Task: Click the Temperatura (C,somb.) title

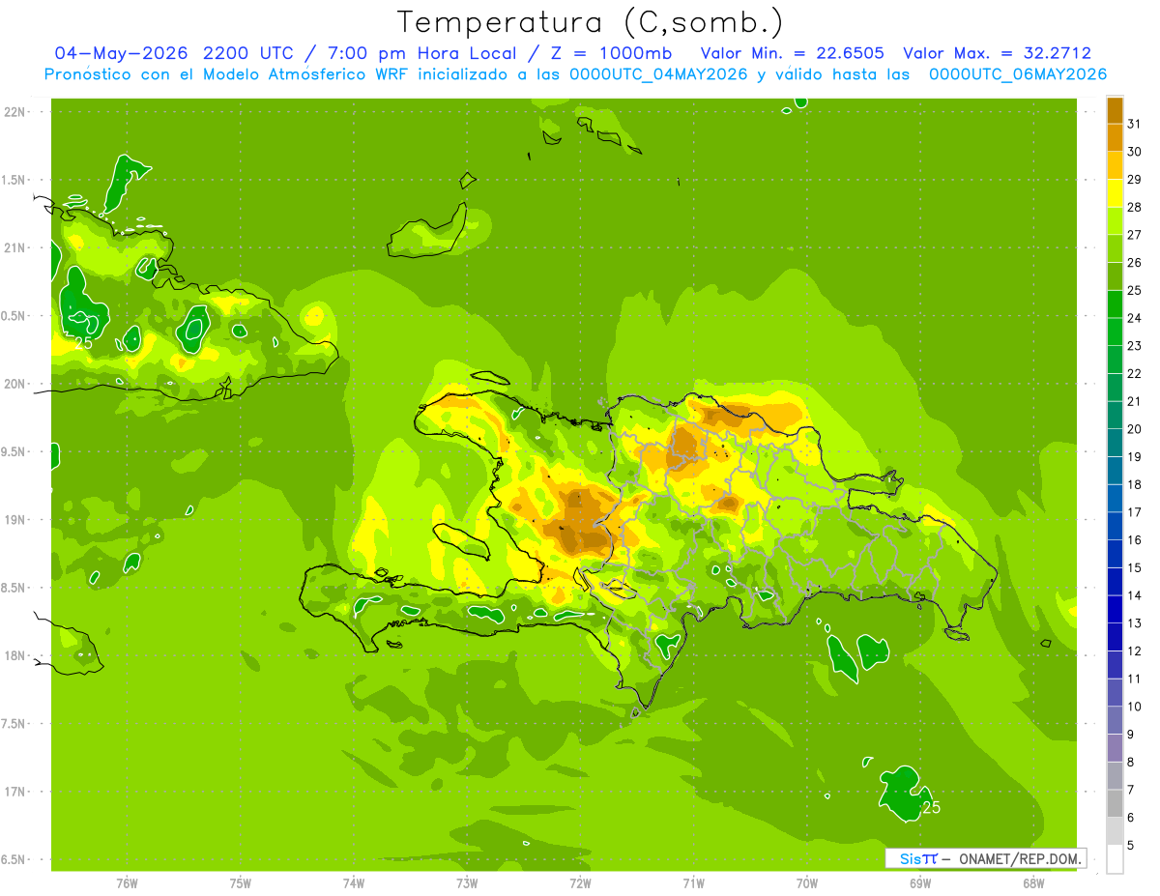Action: click(591, 21)
